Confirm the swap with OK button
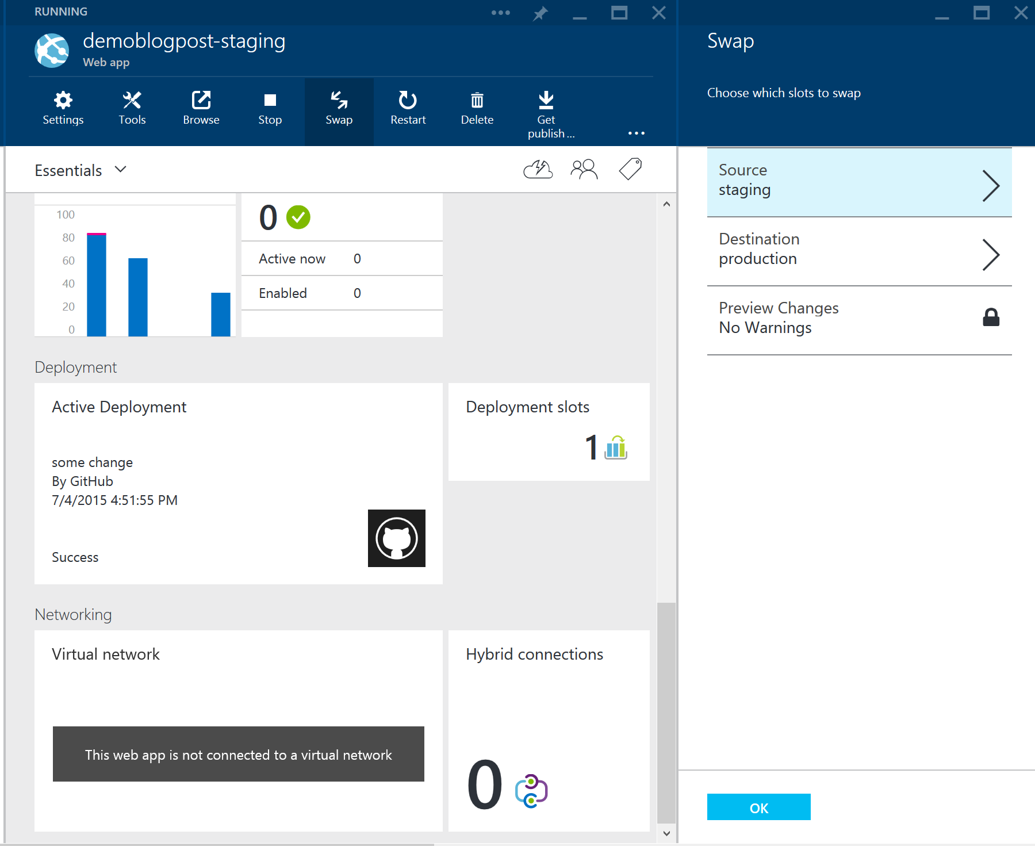The image size is (1035, 846). coord(758,807)
